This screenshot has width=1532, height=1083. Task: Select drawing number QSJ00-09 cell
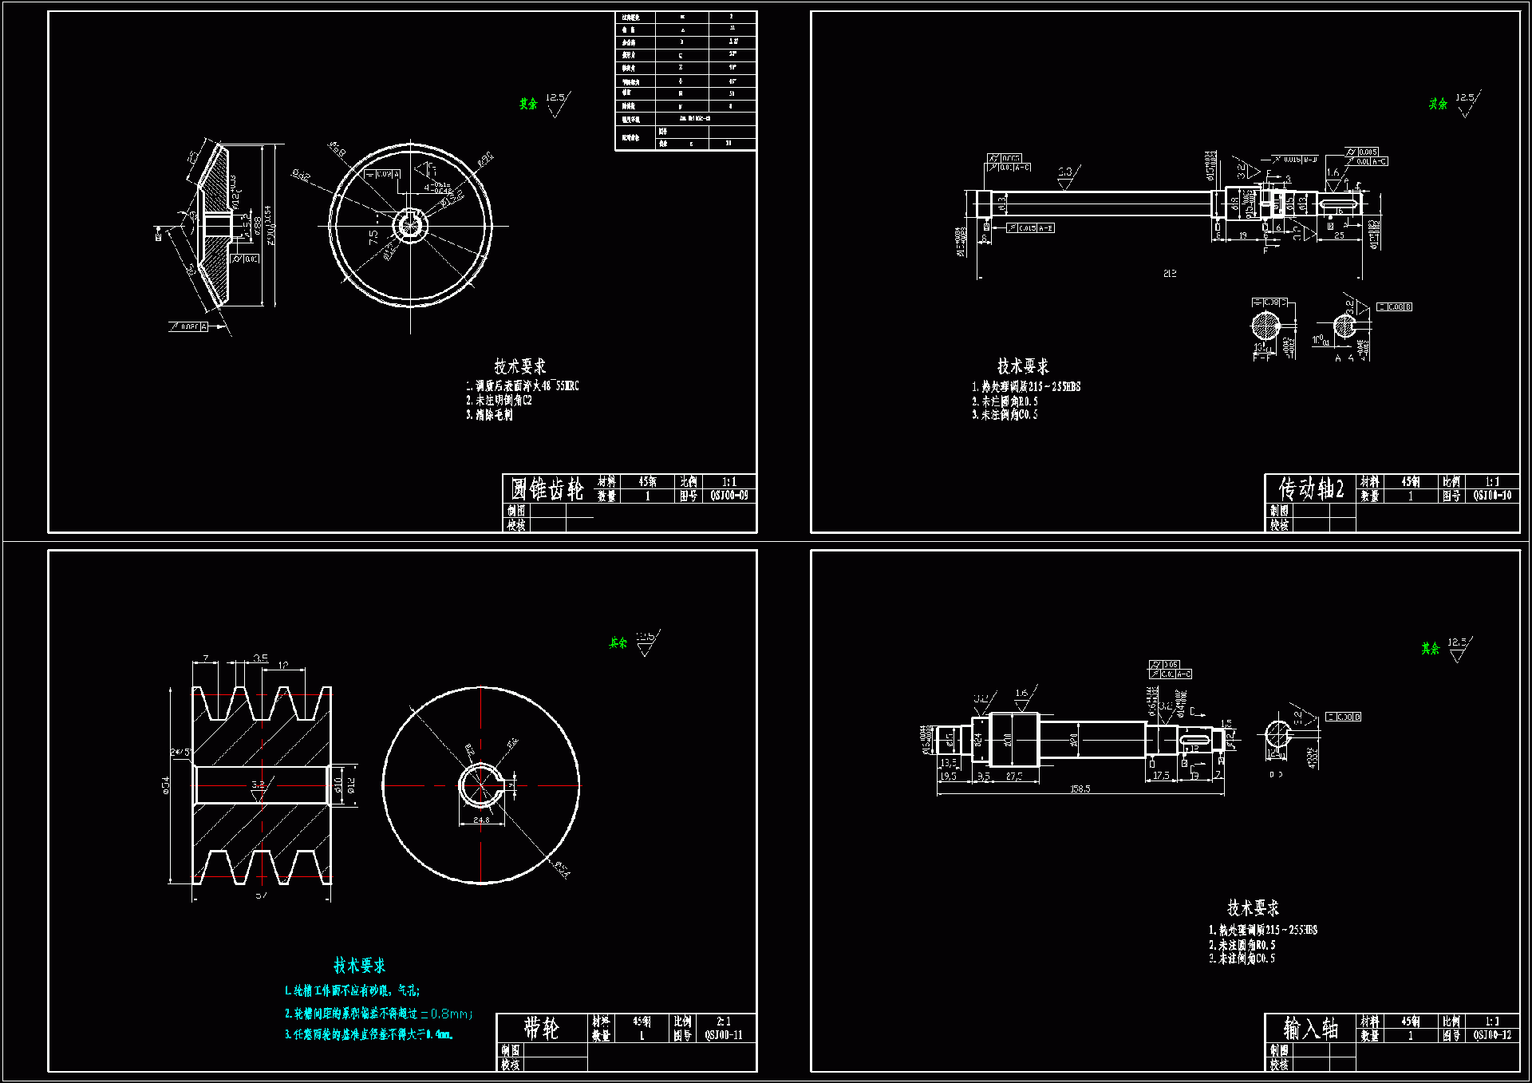click(x=729, y=496)
